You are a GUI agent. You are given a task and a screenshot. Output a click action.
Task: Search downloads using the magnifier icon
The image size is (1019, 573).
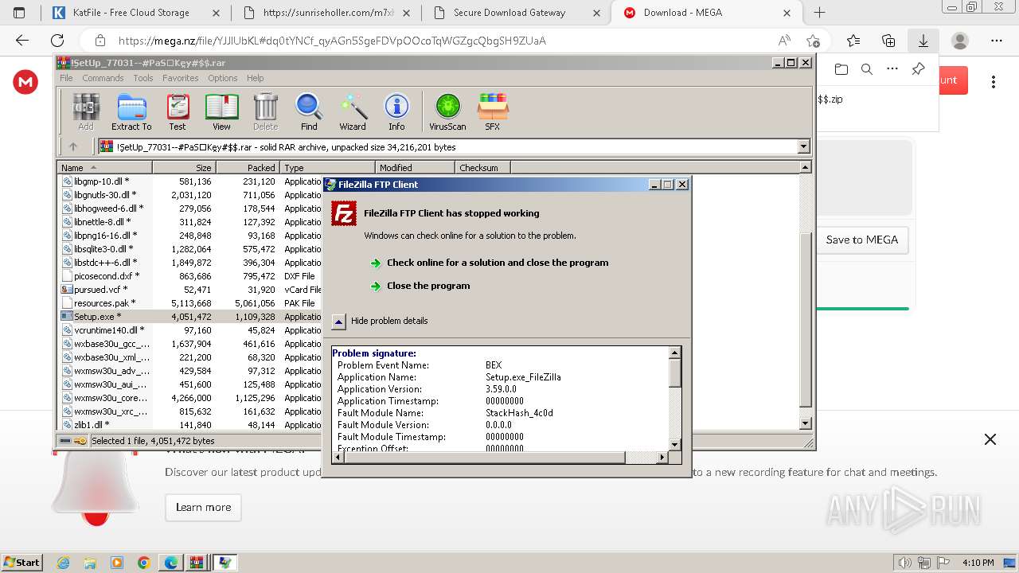click(867, 69)
